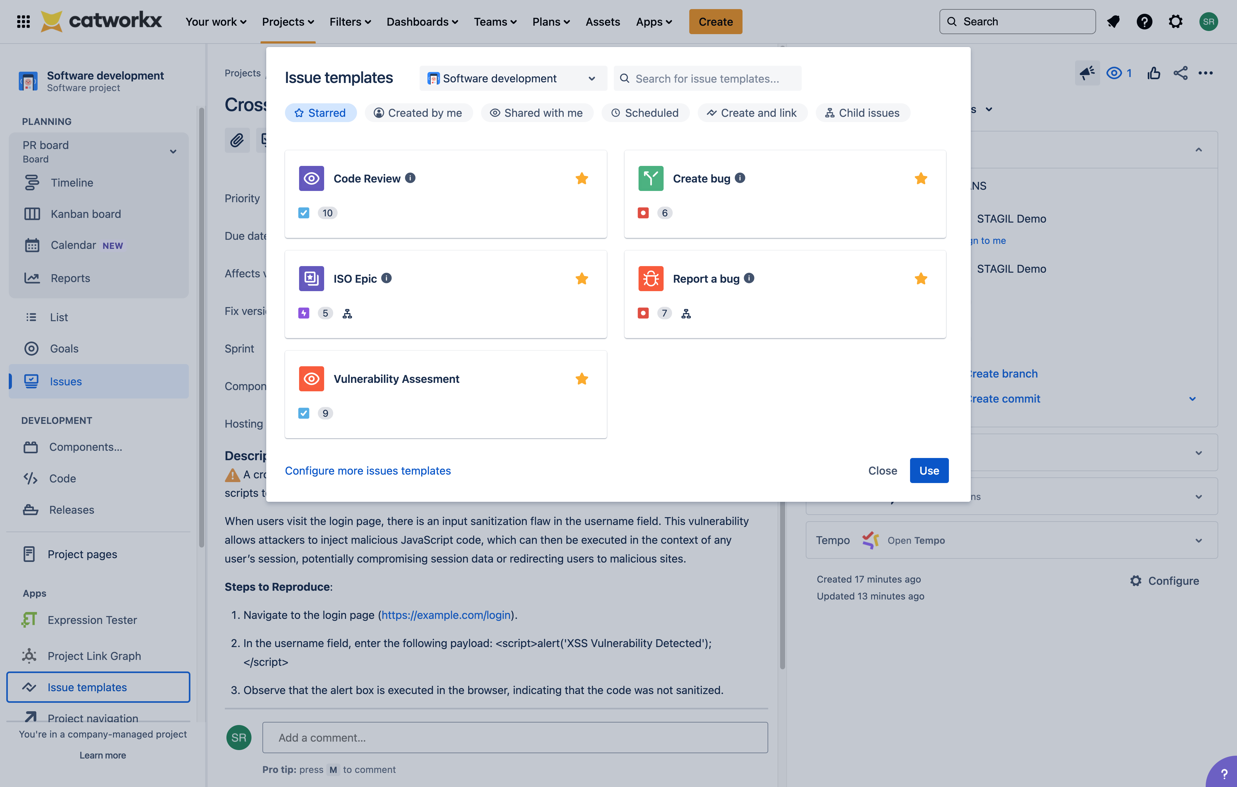Viewport: 1237px width, 787px height.
Task: Expand the Your work menu
Action: click(216, 22)
